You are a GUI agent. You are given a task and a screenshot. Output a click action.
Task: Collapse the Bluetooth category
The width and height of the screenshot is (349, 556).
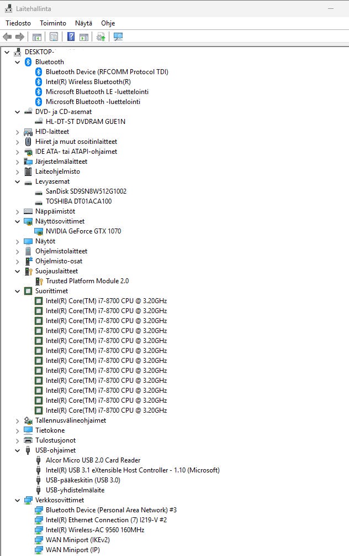pyautogui.click(x=17, y=62)
